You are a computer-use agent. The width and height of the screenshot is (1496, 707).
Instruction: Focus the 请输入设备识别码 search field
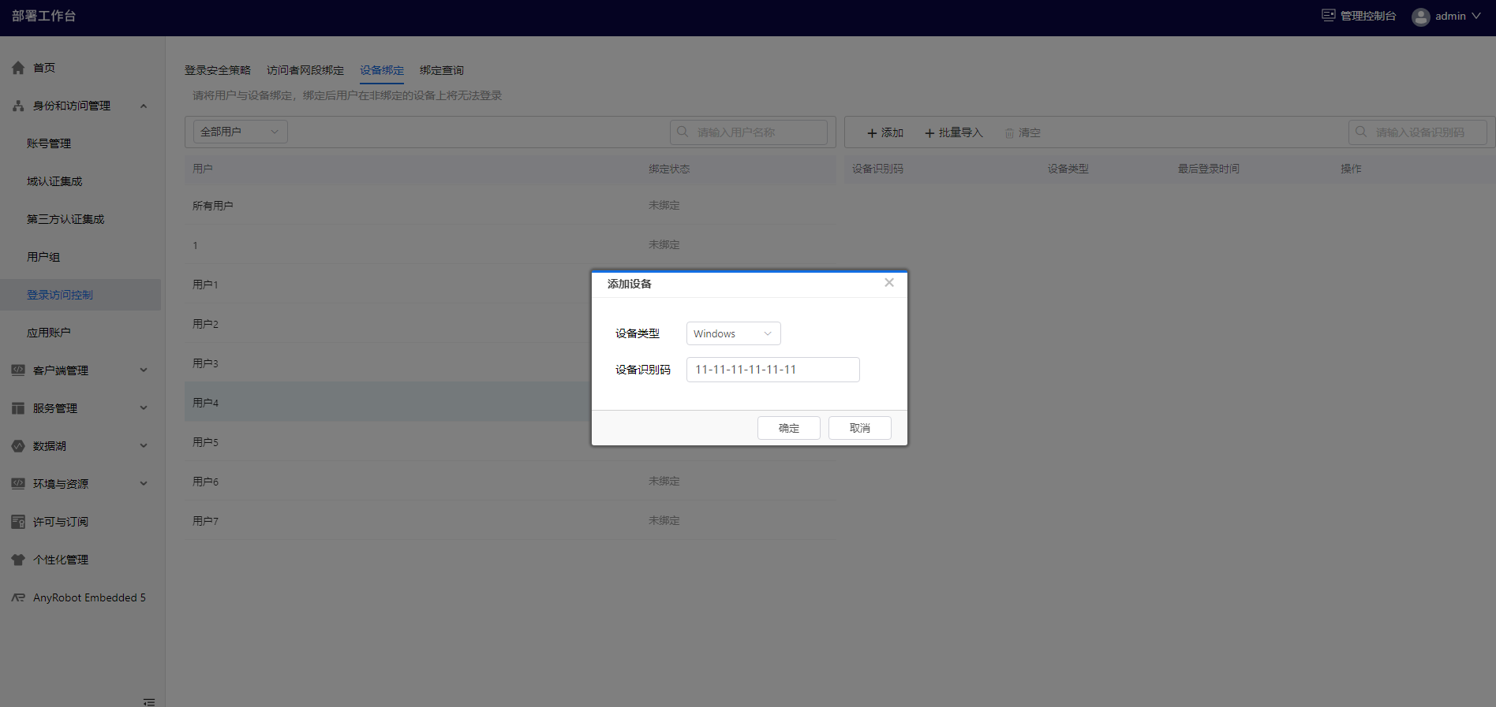point(1418,132)
